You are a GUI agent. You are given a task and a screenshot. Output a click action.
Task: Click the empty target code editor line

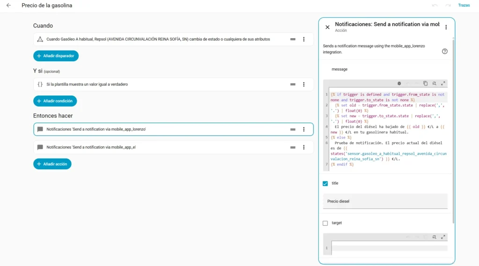click(x=389, y=248)
